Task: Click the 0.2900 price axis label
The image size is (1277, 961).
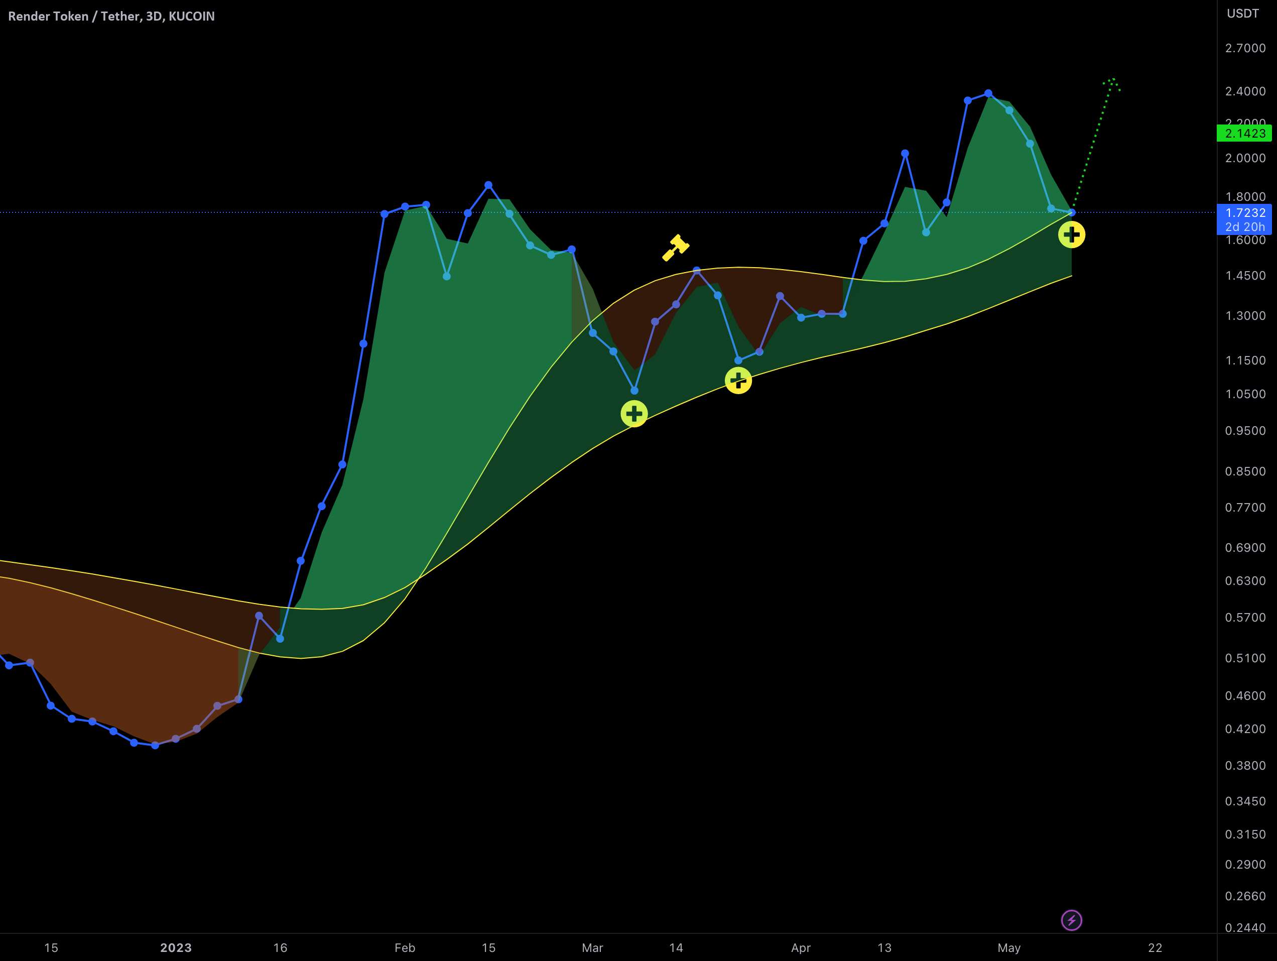Action: (x=1245, y=864)
